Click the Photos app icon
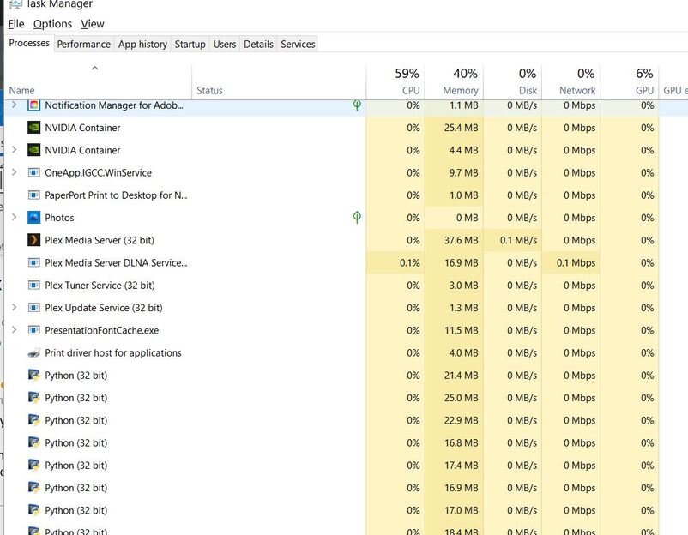This screenshot has width=688, height=535. pyautogui.click(x=33, y=218)
